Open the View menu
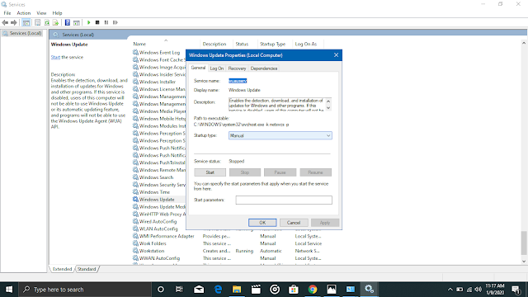 coord(41,13)
